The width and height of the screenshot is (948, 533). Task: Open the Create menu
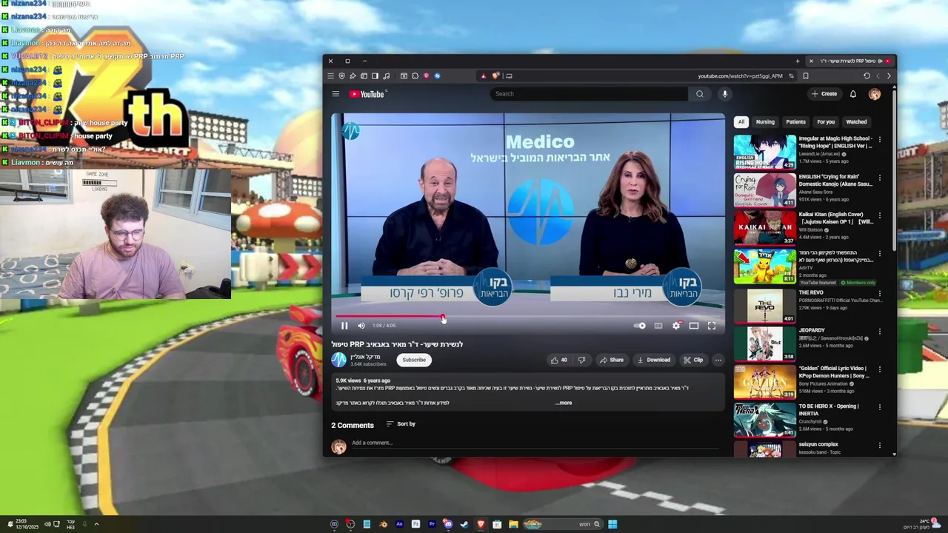pos(824,94)
